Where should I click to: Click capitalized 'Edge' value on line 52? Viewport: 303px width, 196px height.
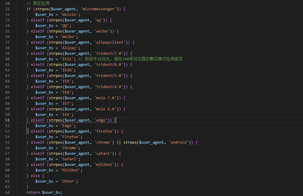[67, 126]
